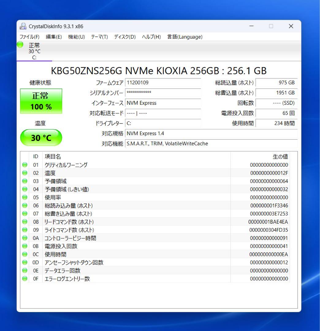Click the green status icon beside クリティカルワーニング
This screenshot has width=320, height=331.
tap(25, 165)
